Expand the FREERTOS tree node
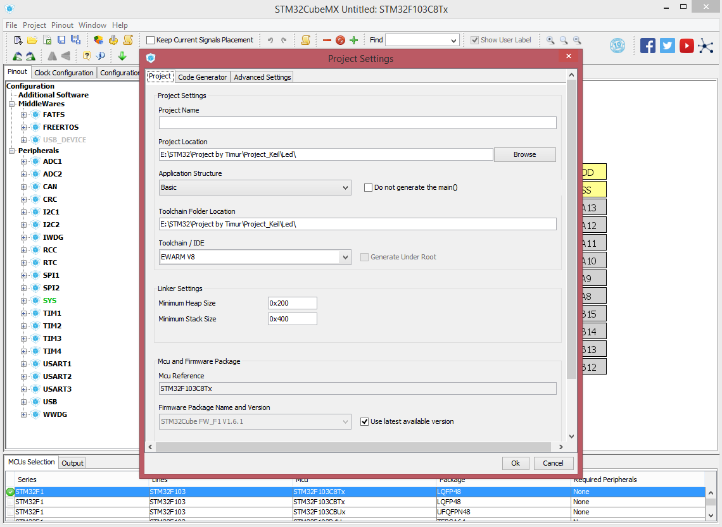Screen dimensions: 722x527 [23, 127]
